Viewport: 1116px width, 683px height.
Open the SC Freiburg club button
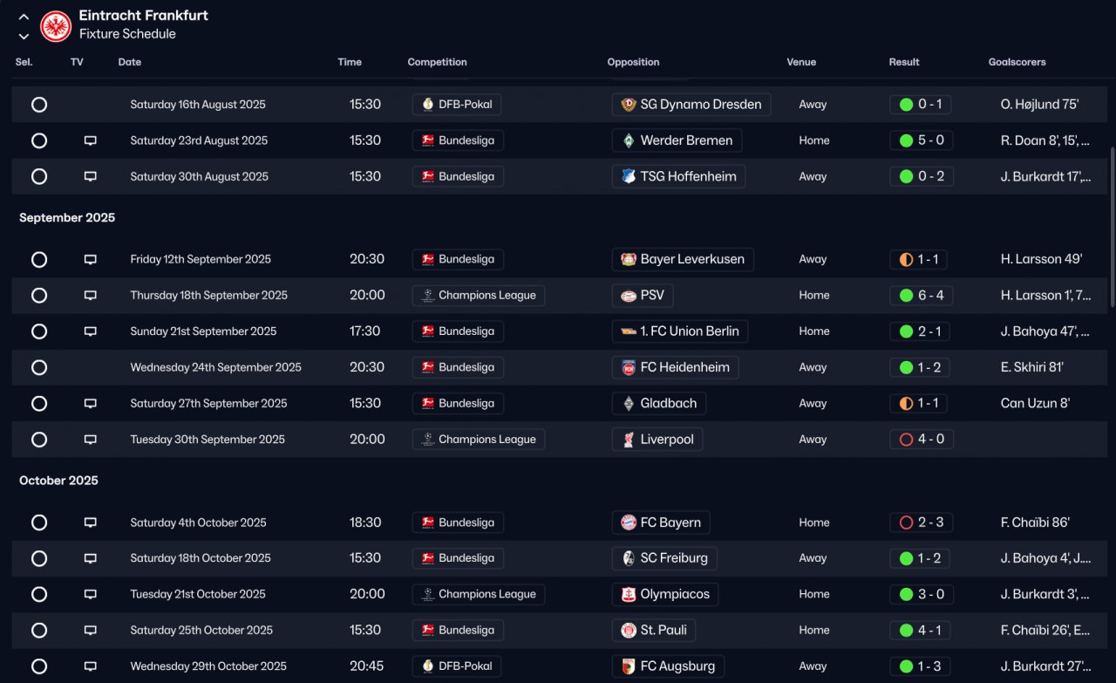[x=664, y=558]
